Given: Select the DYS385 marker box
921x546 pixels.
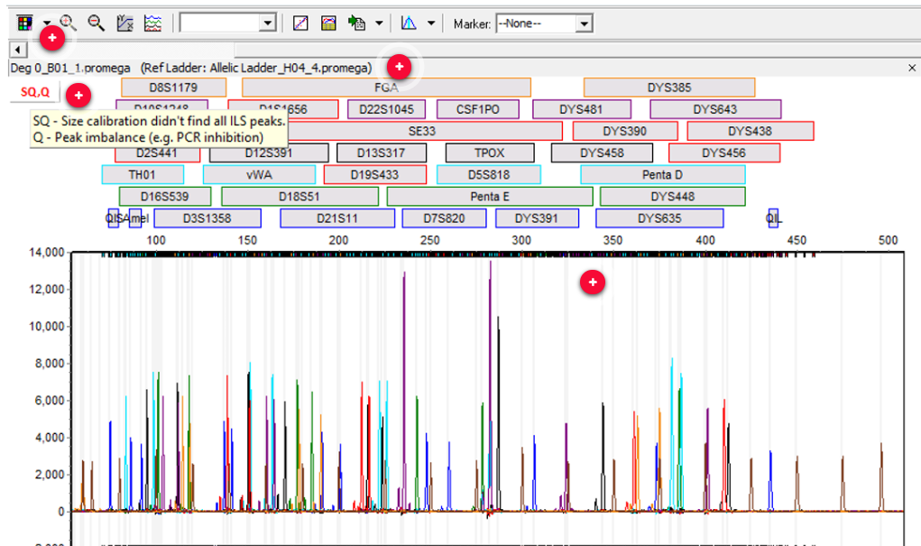Looking at the screenshot, I should click(669, 88).
